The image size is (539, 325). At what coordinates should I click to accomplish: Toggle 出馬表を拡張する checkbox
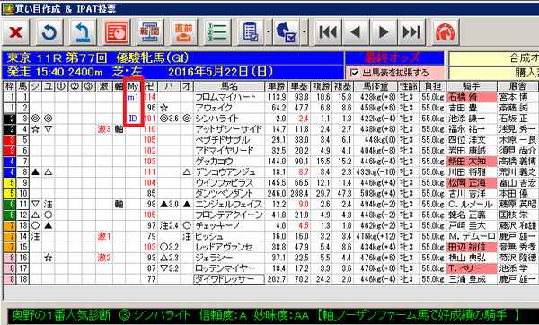(x=355, y=73)
